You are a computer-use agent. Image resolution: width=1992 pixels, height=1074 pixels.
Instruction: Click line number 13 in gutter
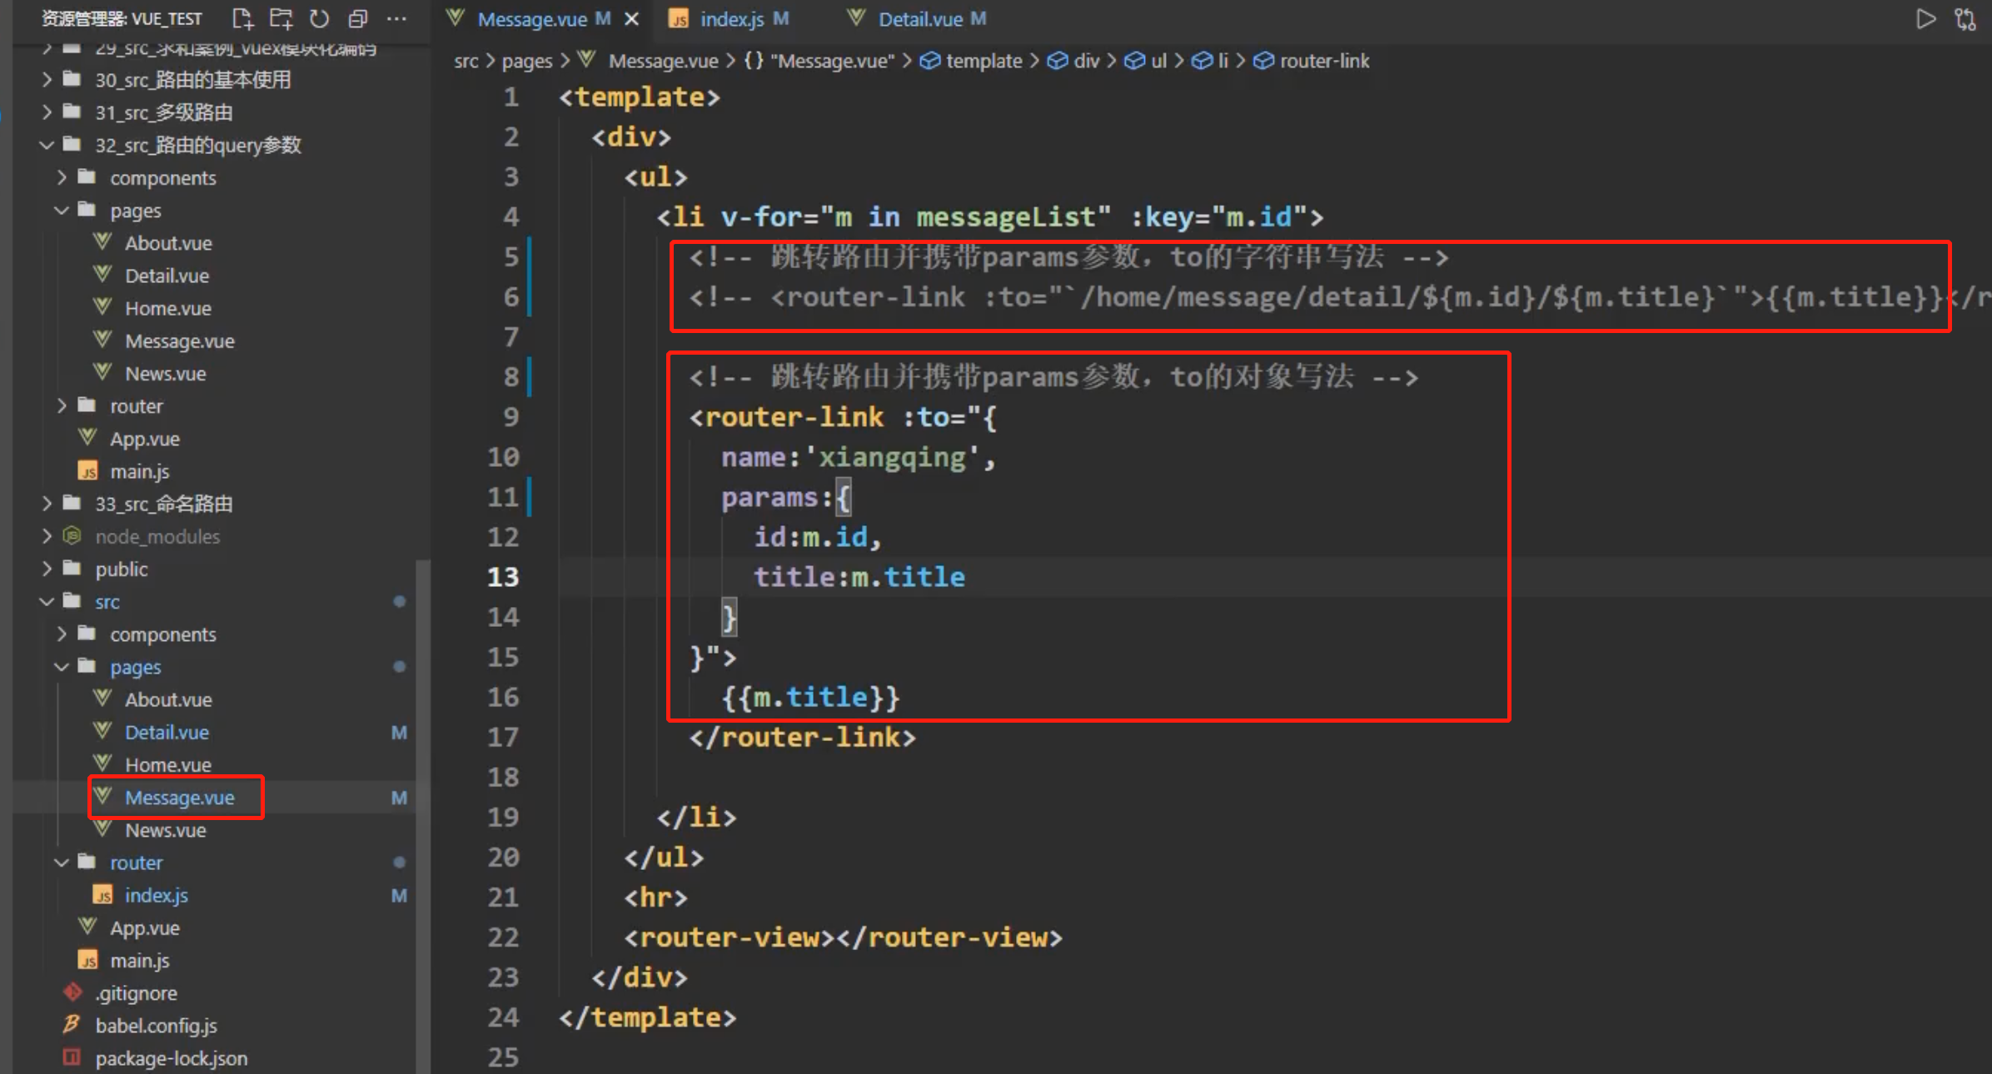[x=503, y=577]
